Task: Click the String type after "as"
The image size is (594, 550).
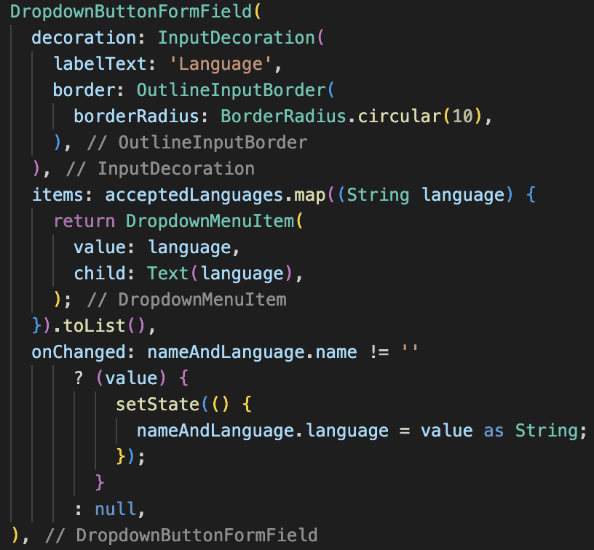Action: point(546,431)
